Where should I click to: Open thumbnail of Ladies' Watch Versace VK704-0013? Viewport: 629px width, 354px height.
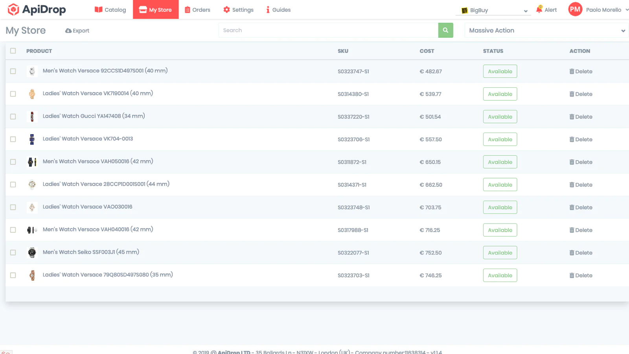point(32,139)
